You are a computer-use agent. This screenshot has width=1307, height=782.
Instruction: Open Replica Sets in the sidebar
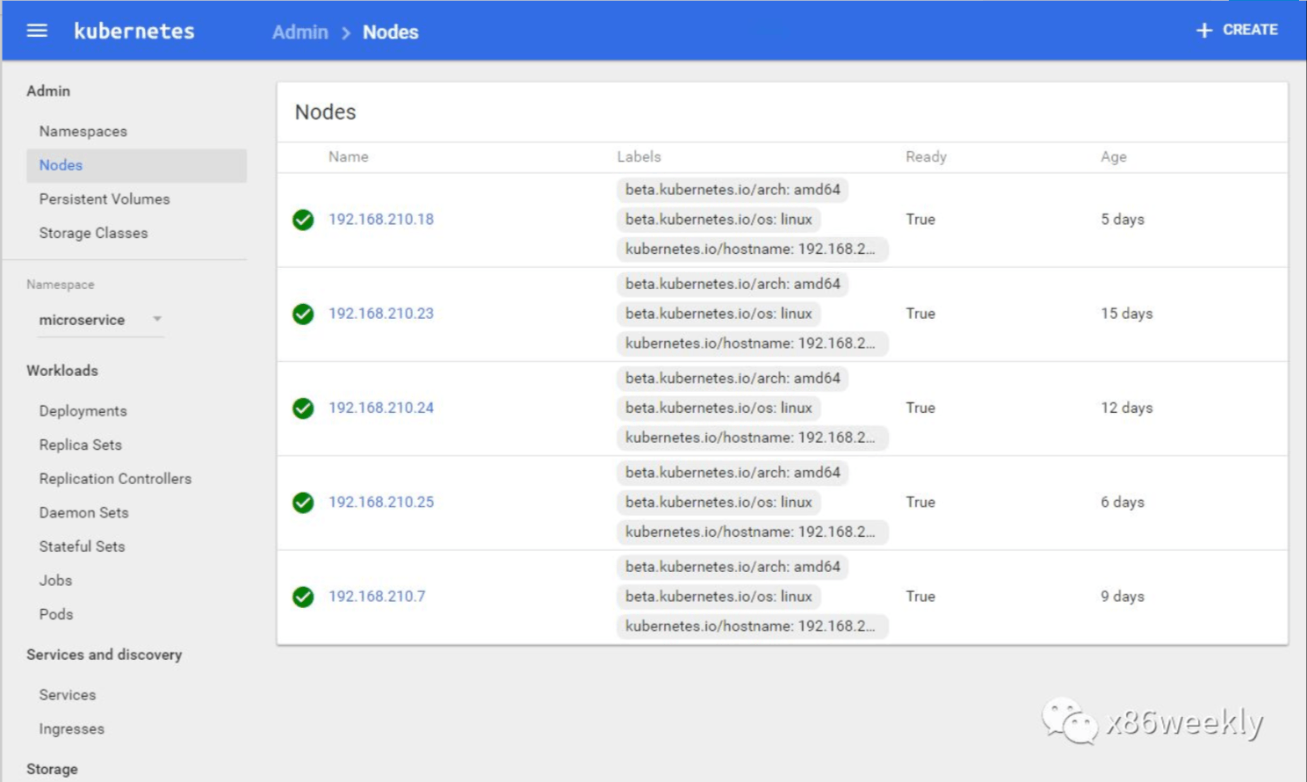80,445
